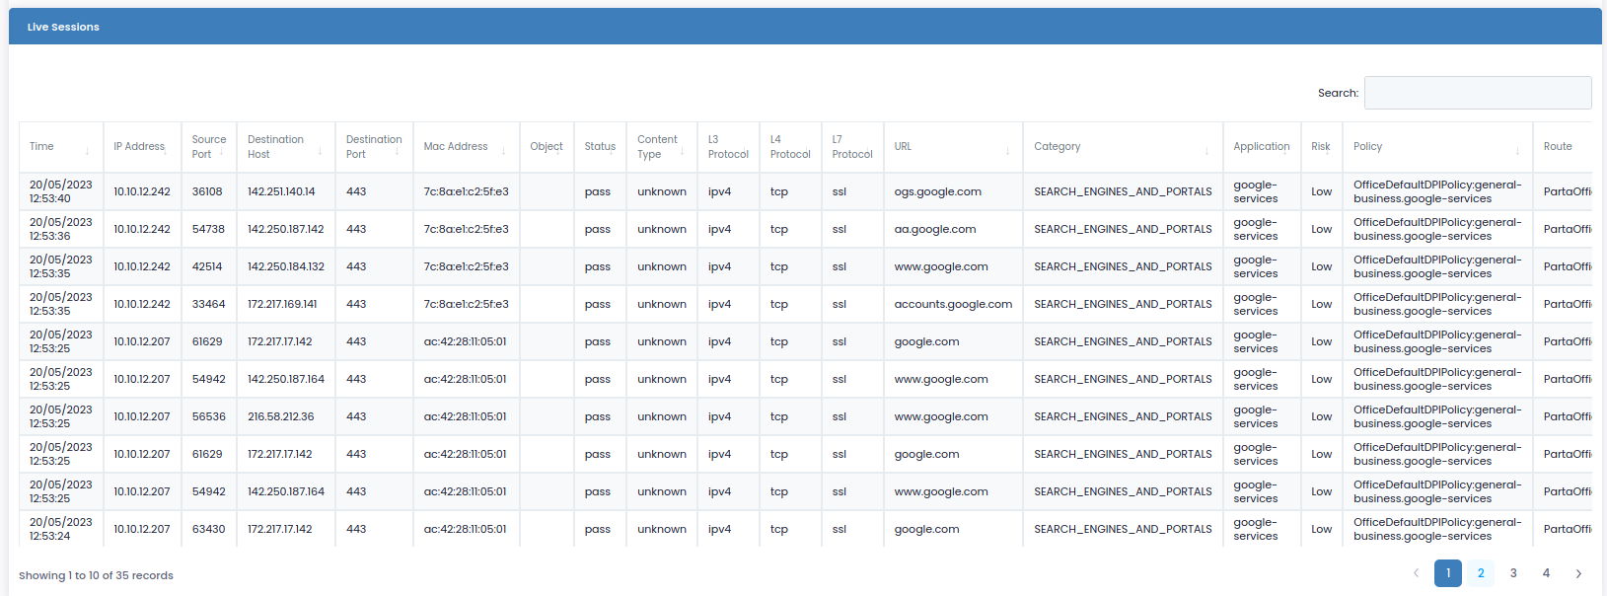Image resolution: width=1607 pixels, height=596 pixels.
Task: Sort table by Time column arrow
Action: click(x=87, y=151)
